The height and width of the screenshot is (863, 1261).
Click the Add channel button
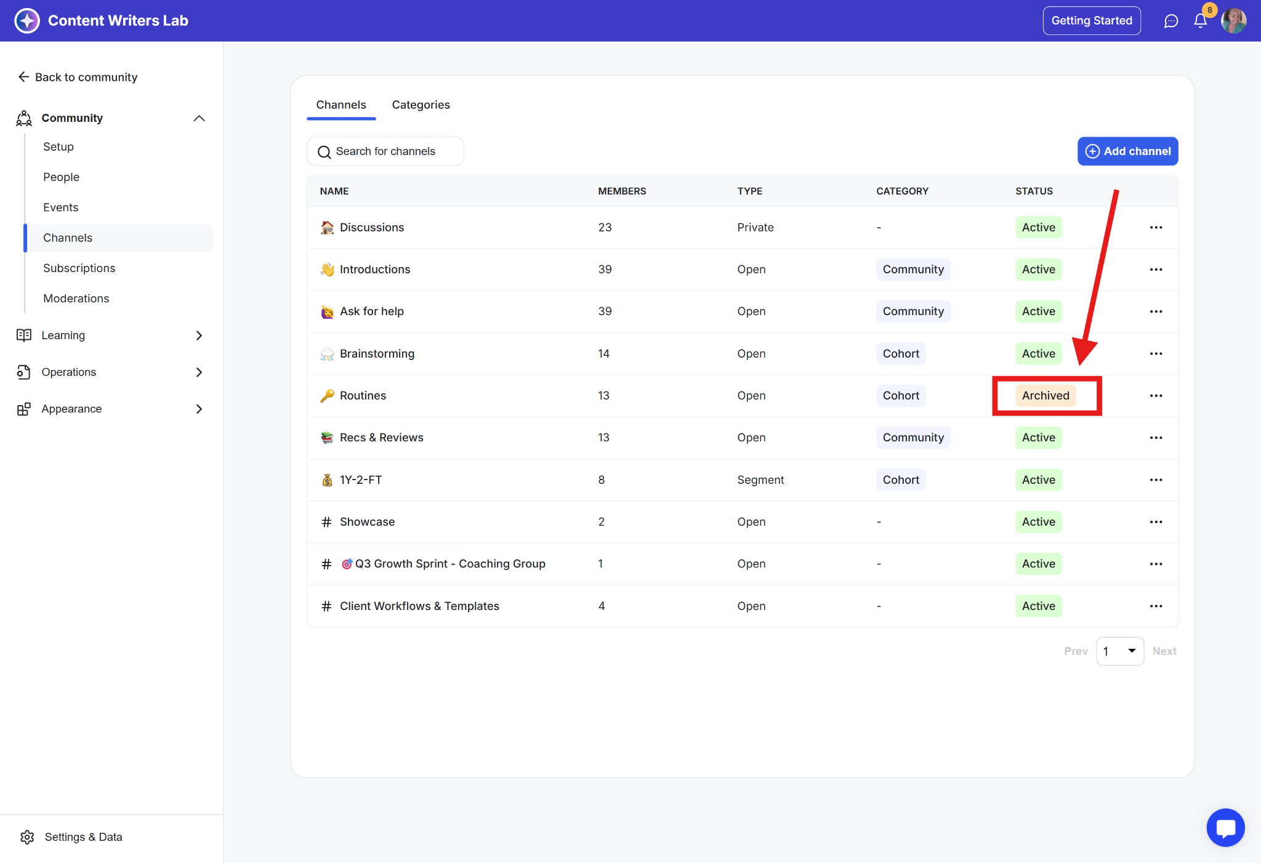1127,151
